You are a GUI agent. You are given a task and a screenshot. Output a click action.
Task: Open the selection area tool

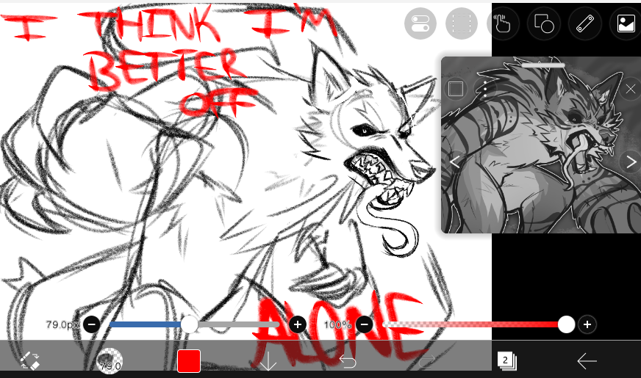pyautogui.click(x=462, y=23)
